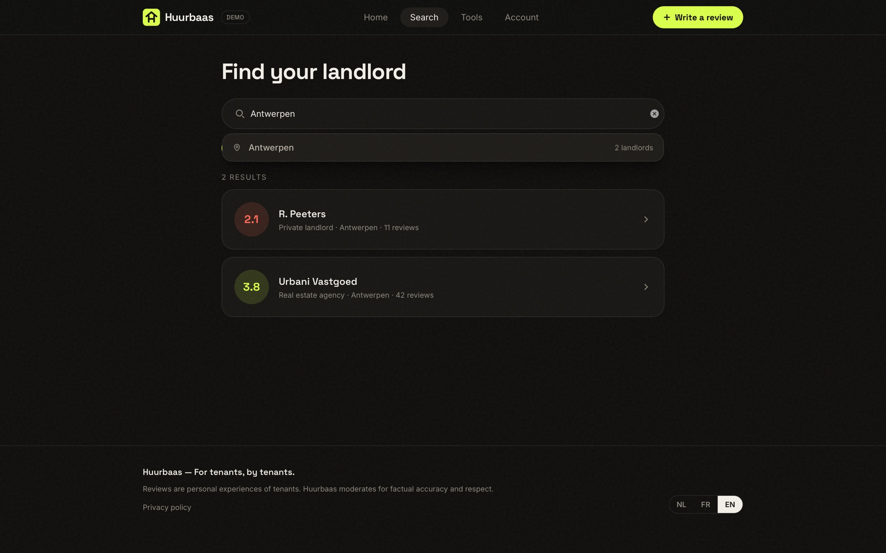This screenshot has width=886, height=553.
Task: Focus the Antwerpen search input field
Action: tap(443, 114)
